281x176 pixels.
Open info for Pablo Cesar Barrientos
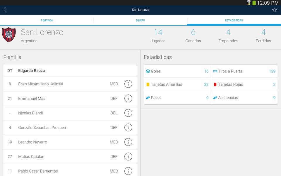tap(128, 171)
